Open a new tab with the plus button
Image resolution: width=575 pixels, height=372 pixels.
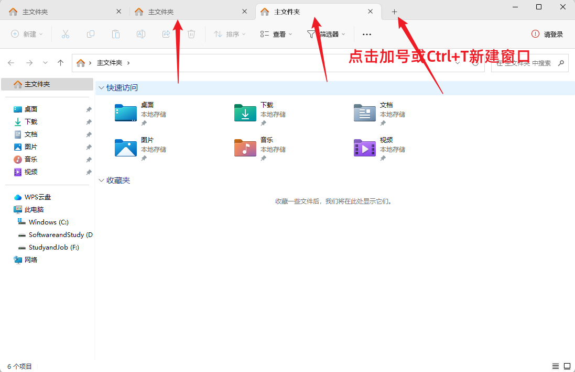tap(394, 11)
